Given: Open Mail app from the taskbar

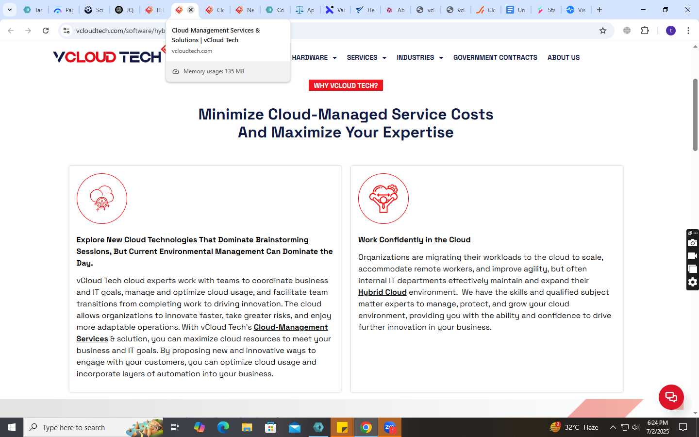Looking at the screenshot, I should 295,427.
